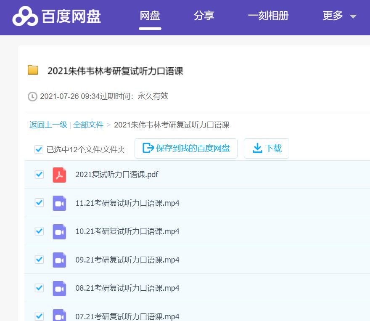Open the 一刻相册 tab
The height and width of the screenshot is (321, 370).
tap(269, 15)
